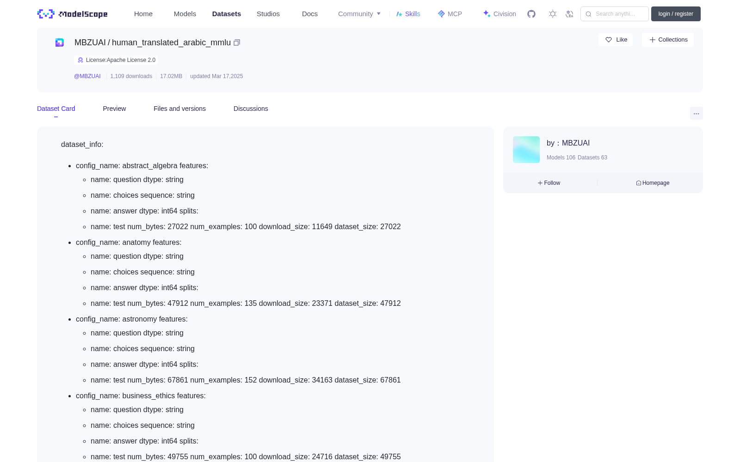The image size is (740, 462).
Task: Click line with 'num_bytes: 47912'
Action: click(x=246, y=304)
